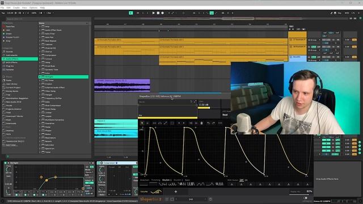The width and height of the screenshot is (363, 204).
Task: Select the Reverb device in the browser
Action: tap(49, 141)
